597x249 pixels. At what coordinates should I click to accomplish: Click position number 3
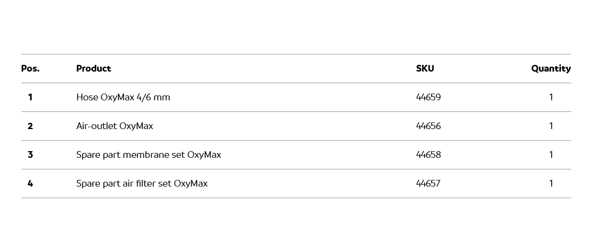point(30,155)
